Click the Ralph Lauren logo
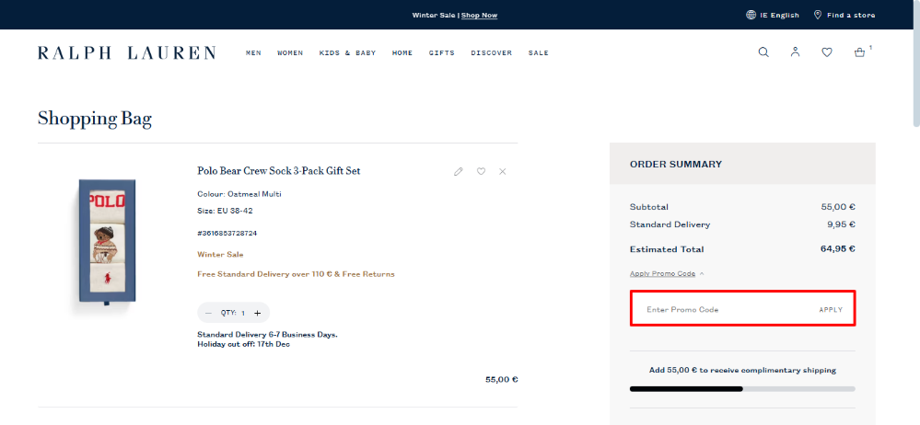Viewport: 920px width, 425px height. (127, 52)
